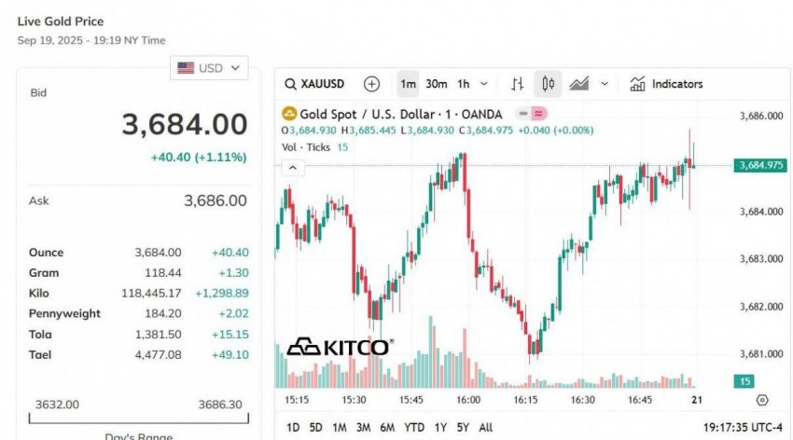Switch chart to 30m interval
Image resolution: width=793 pixels, height=440 pixels.
[436, 84]
